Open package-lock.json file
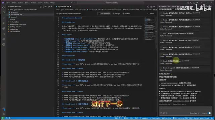This screenshot has height=120, width=215. [x=16, y=27]
